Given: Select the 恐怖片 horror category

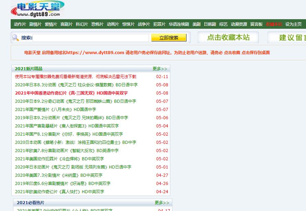Looking at the screenshot, I should tap(97, 24).
